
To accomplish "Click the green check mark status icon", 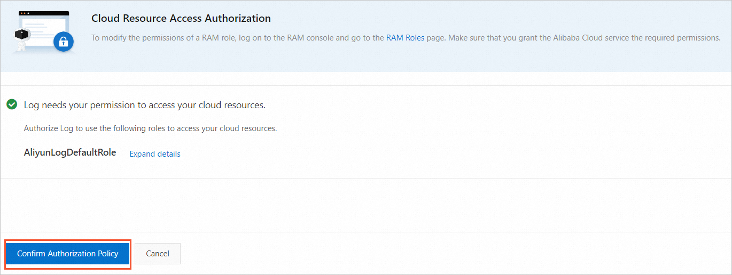I will click(x=11, y=104).
